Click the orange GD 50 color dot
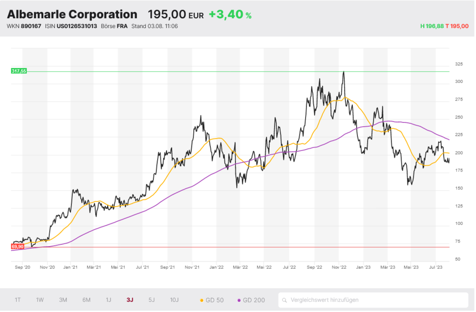476x312 pixels. coord(201,301)
